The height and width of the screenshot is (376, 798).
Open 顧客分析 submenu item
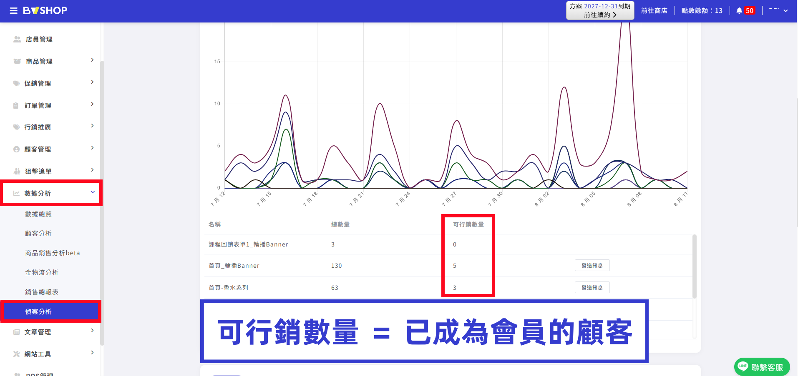[38, 234]
